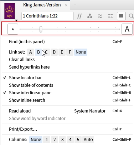The height and width of the screenshot is (145, 134).
Task: Set Columns to 3
Action: [62, 140]
